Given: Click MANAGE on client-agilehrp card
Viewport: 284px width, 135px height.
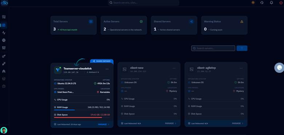Looking at the screenshot, I should [237, 123].
